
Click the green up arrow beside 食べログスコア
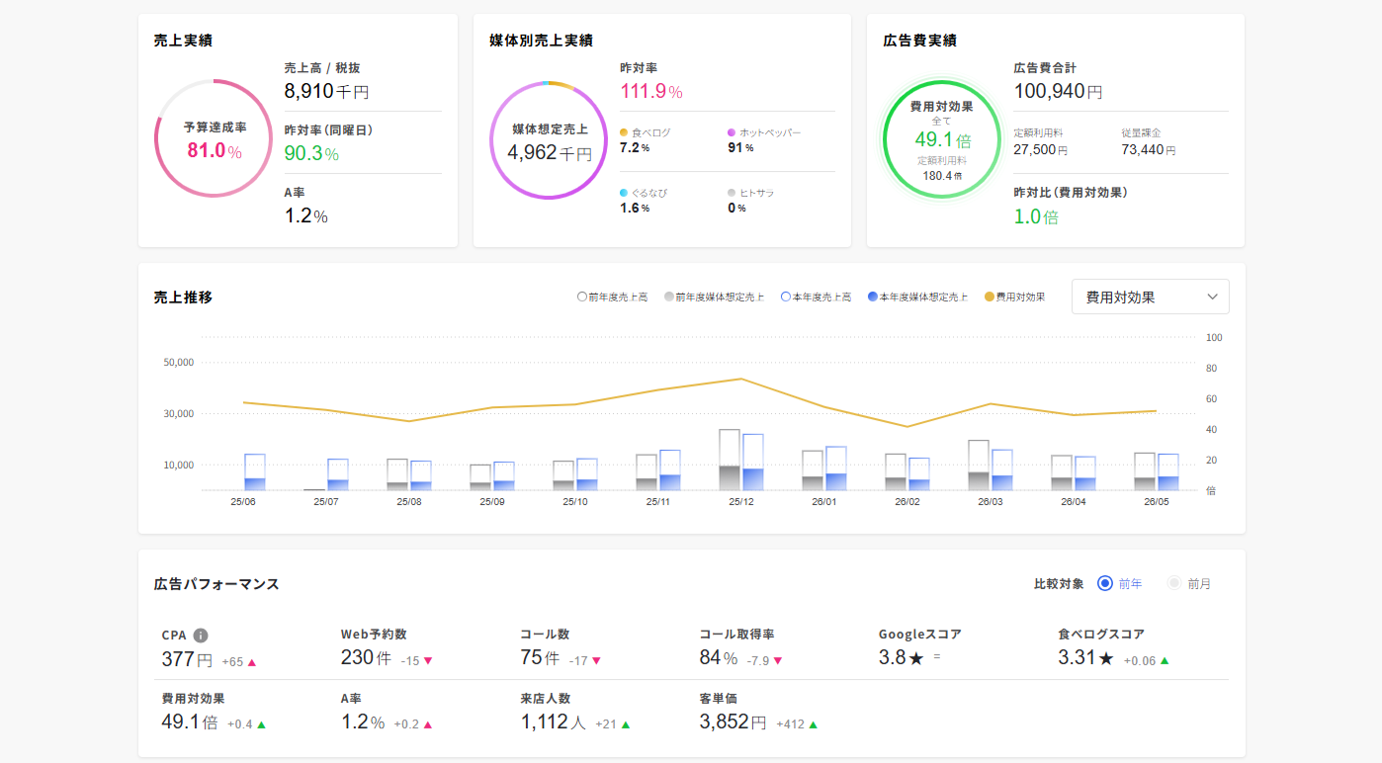click(x=1165, y=661)
